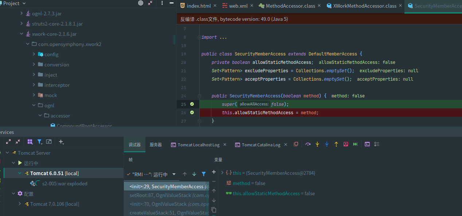
Task: Expand the Tomcat 7.0.106 configuration node
Action: click(20, 204)
